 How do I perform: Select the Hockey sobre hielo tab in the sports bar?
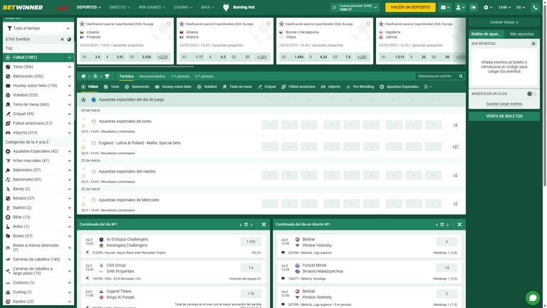[173, 86]
